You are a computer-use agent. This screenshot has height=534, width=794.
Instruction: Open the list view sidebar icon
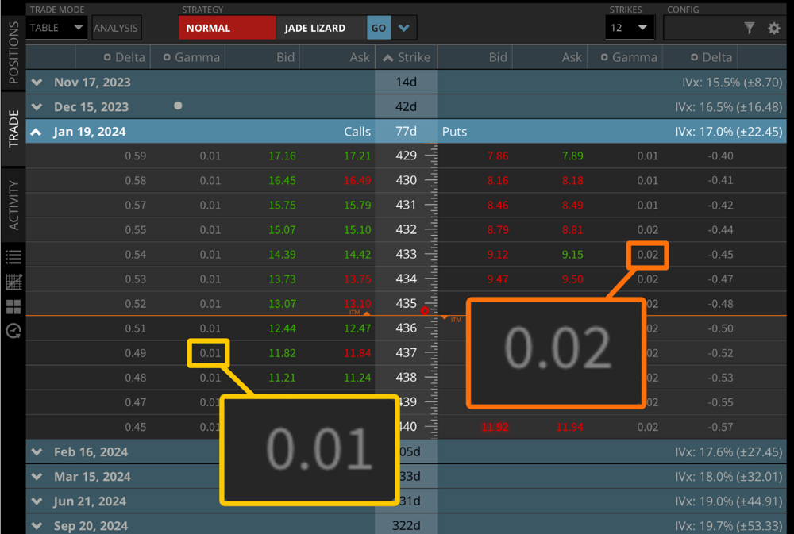pos(13,257)
